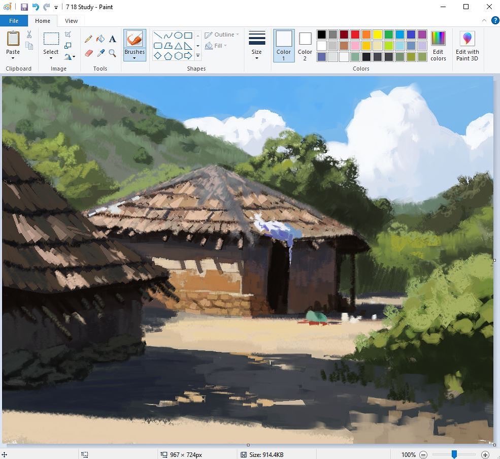500x459 pixels.
Task: Click the Cut scissors icon
Action: [29, 35]
